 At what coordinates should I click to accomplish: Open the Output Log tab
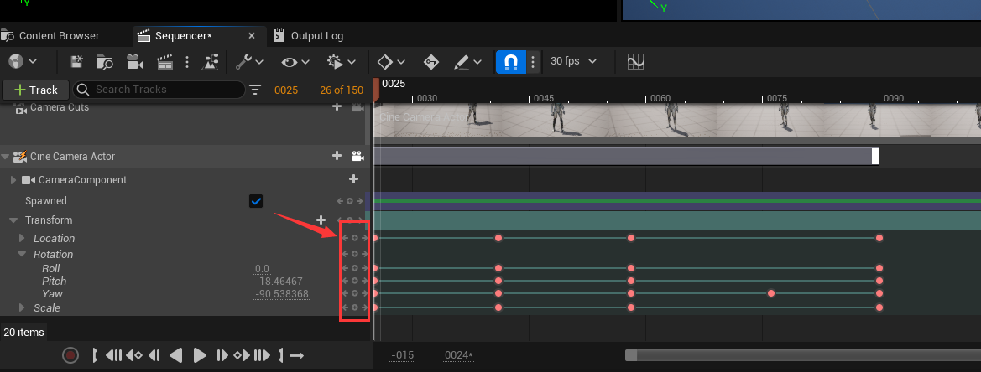[316, 36]
